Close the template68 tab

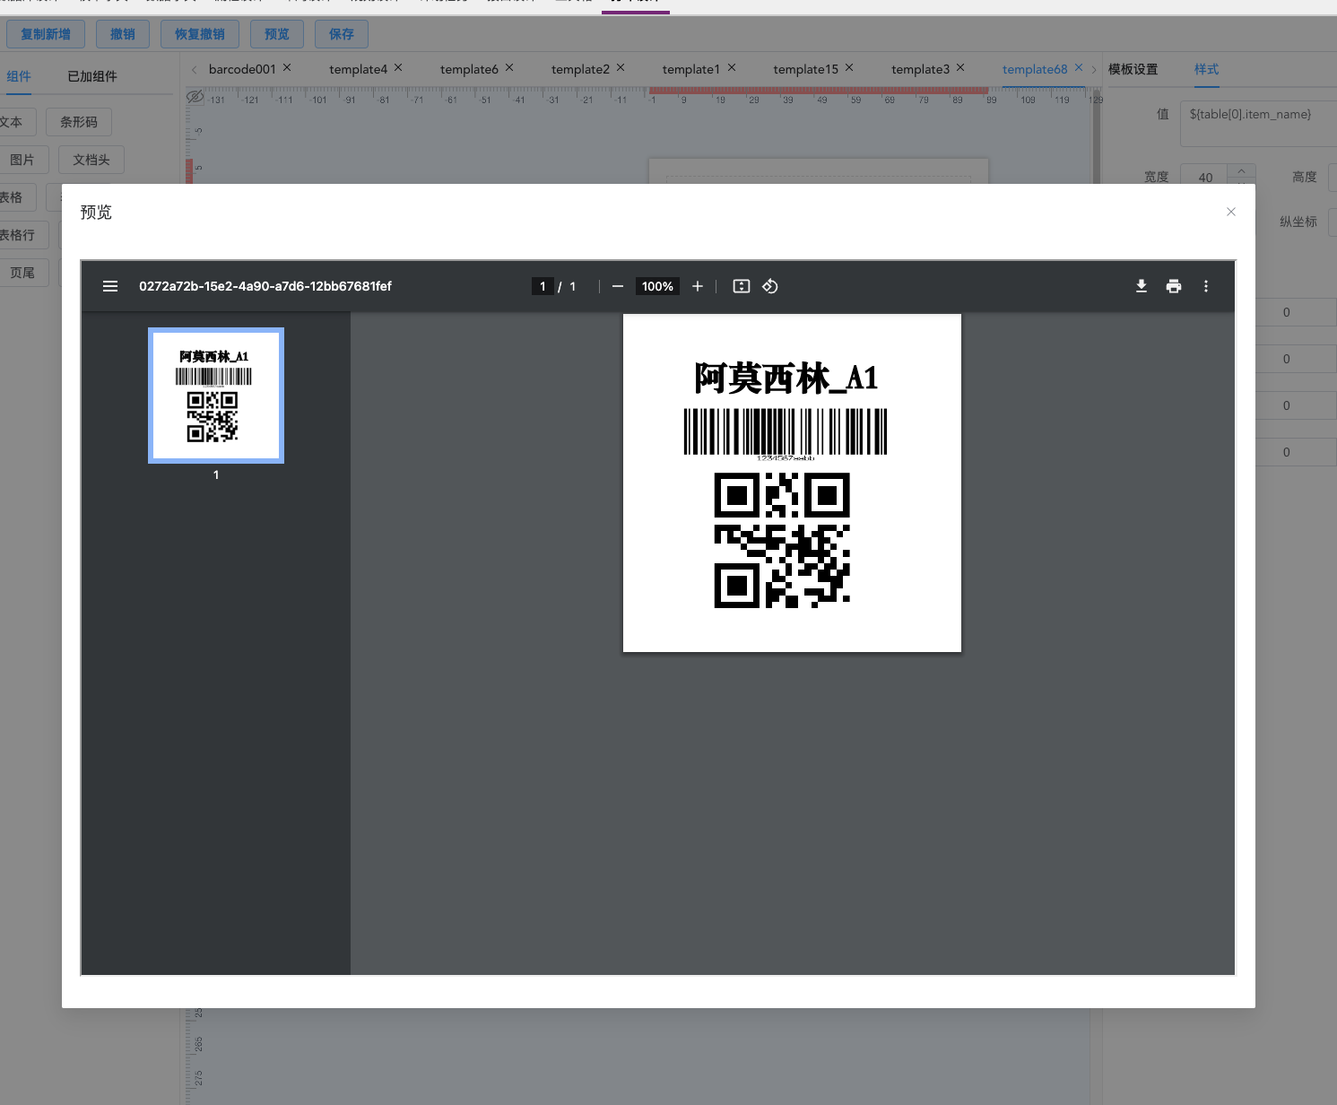1079,67
